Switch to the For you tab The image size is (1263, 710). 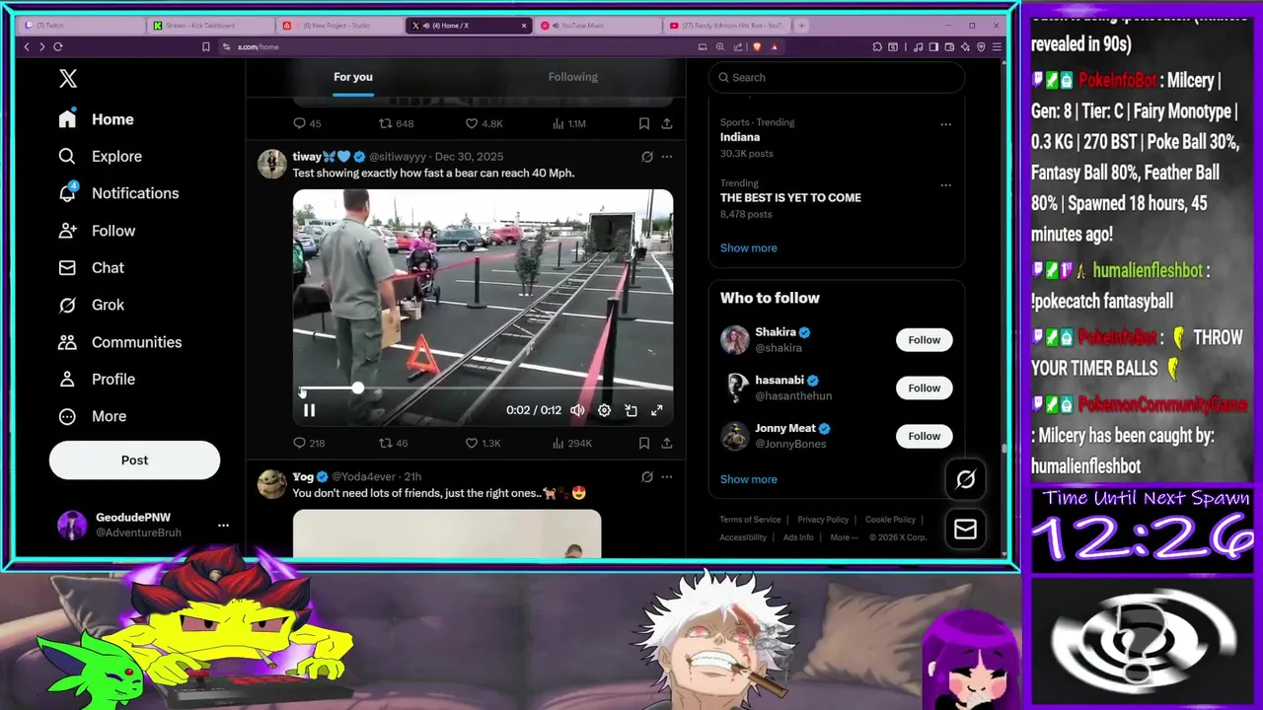point(353,77)
